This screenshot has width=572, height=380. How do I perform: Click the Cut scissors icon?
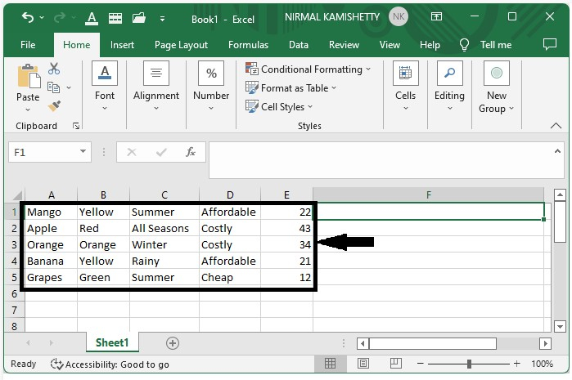pos(54,69)
